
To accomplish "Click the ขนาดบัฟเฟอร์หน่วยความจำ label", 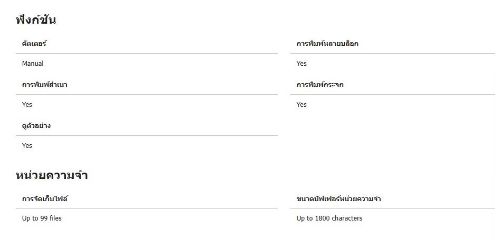I will coord(339,199).
